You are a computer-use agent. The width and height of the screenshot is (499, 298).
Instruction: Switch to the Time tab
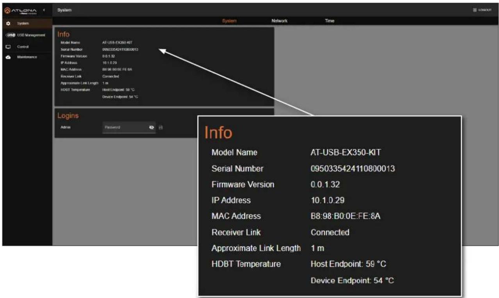tap(330, 21)
